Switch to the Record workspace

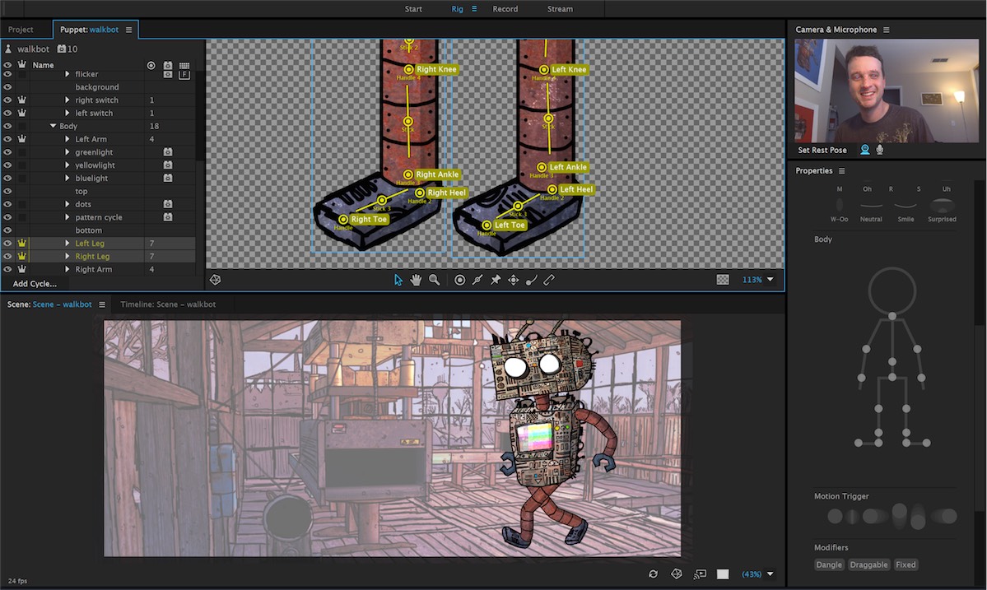505,9
